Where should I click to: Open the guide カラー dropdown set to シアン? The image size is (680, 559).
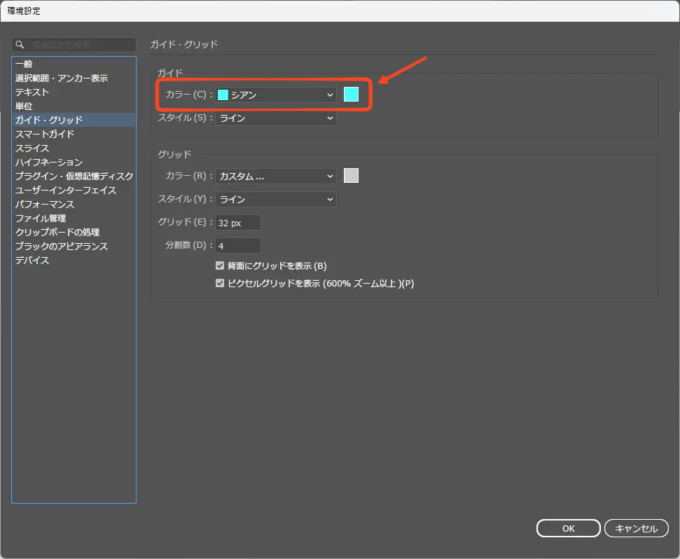pyautogui.click(x=276, y=95)
